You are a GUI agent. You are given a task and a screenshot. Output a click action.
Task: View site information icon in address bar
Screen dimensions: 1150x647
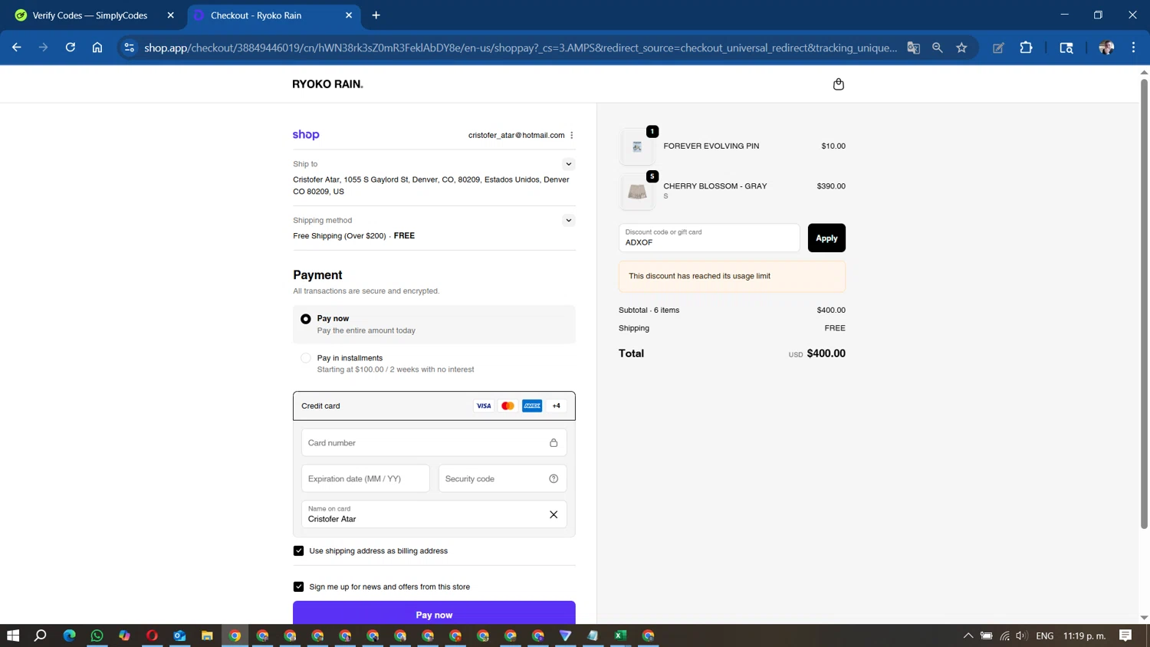129,48
